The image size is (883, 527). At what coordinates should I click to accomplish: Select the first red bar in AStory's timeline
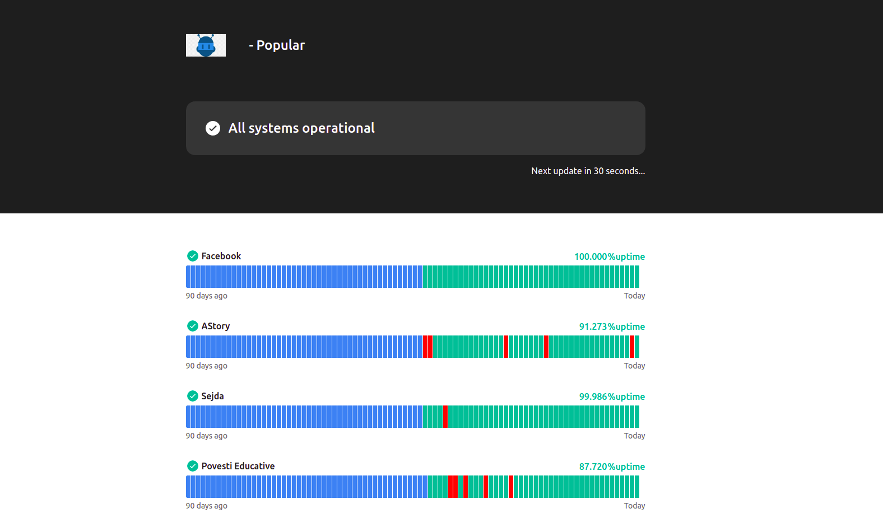coord(425,347)
